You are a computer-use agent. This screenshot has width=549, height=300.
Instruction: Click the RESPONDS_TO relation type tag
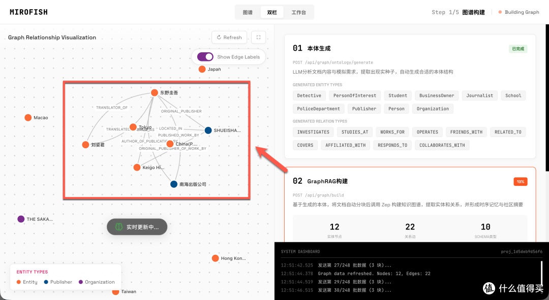[x=392, y=145]
